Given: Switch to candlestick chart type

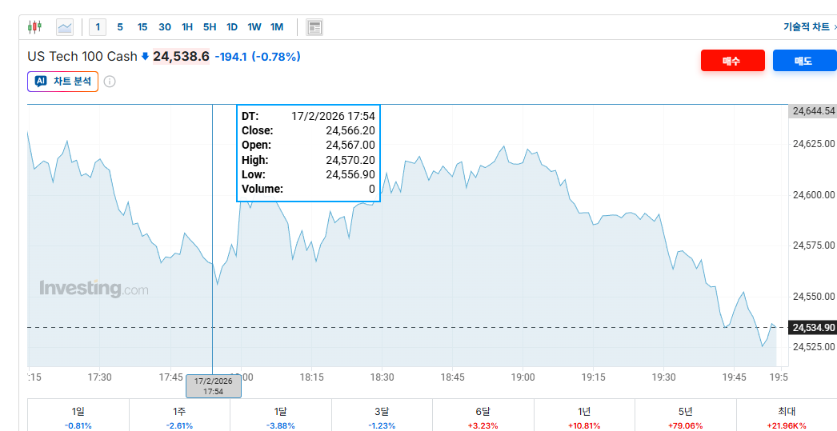Looking at the screenshot, I should pyautogui.click(x=34, y=27).
